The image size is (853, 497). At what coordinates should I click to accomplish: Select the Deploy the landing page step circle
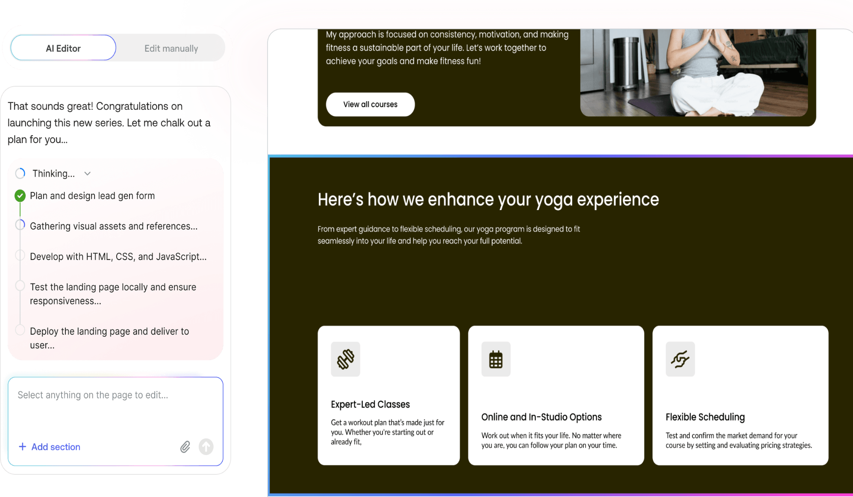point(20,330)
